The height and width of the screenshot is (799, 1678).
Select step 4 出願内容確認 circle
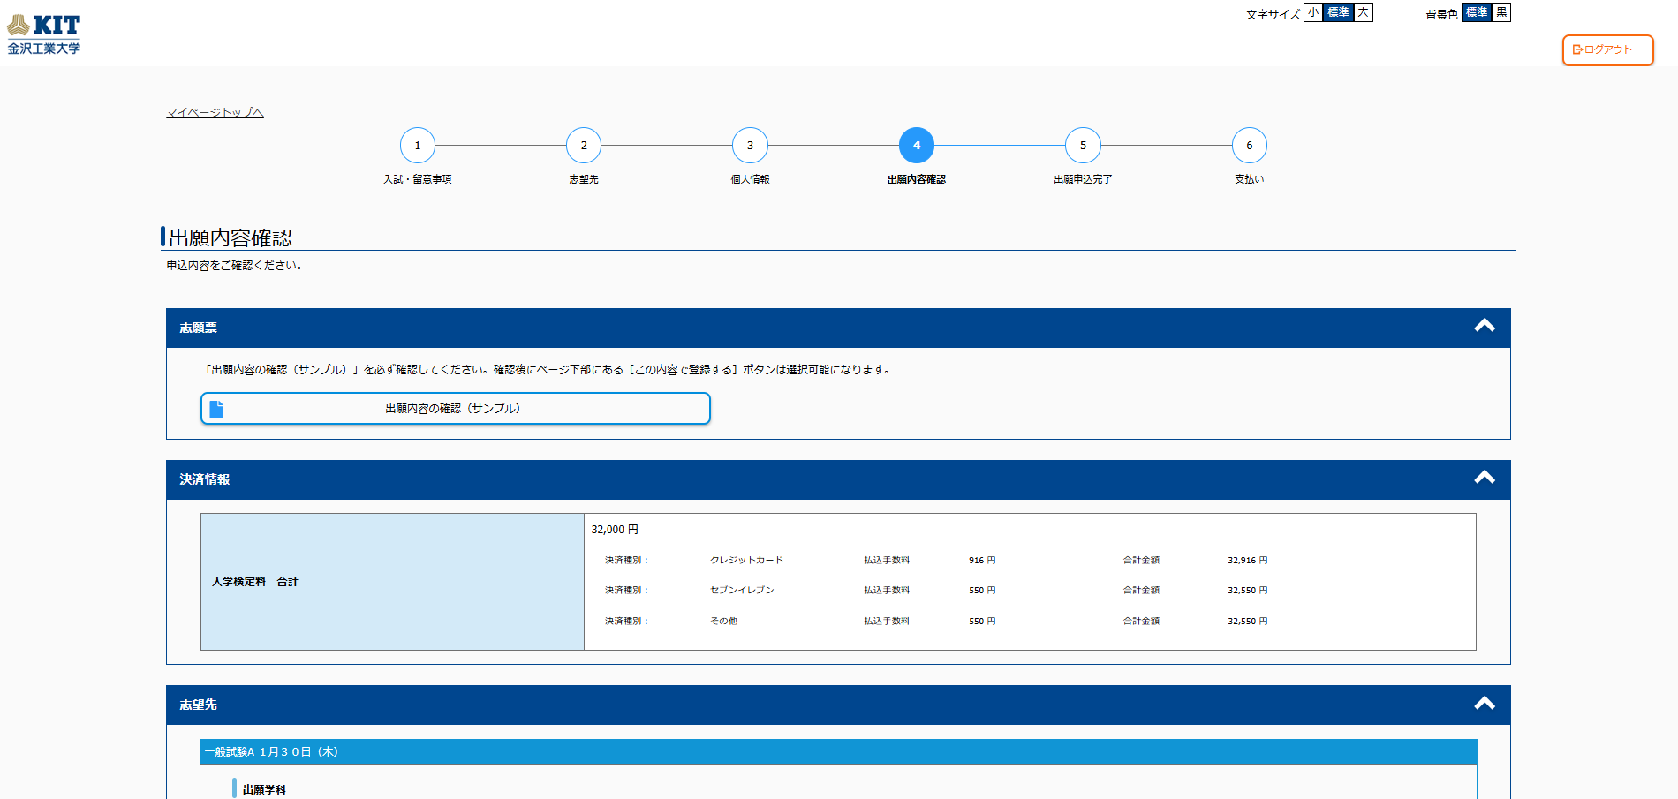917,146
